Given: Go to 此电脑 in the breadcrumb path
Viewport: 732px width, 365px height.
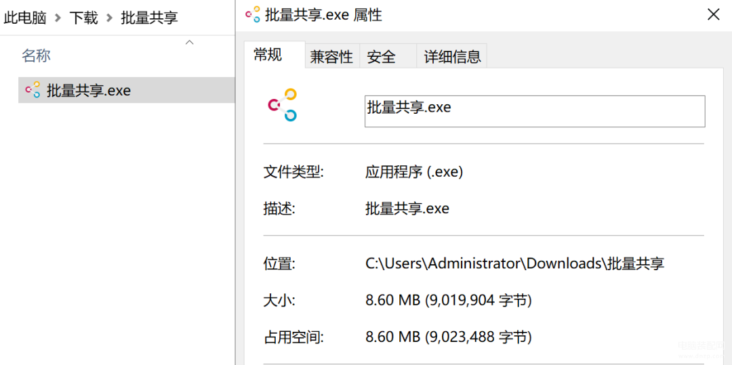Looking at the screenshot, I should [x=25, y=18].
